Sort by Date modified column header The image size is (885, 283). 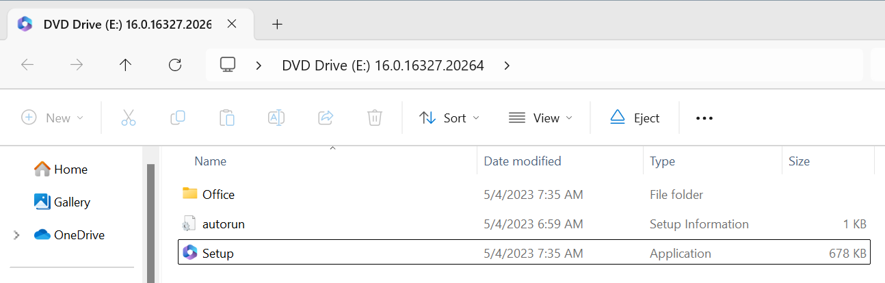tap(523, 161)
